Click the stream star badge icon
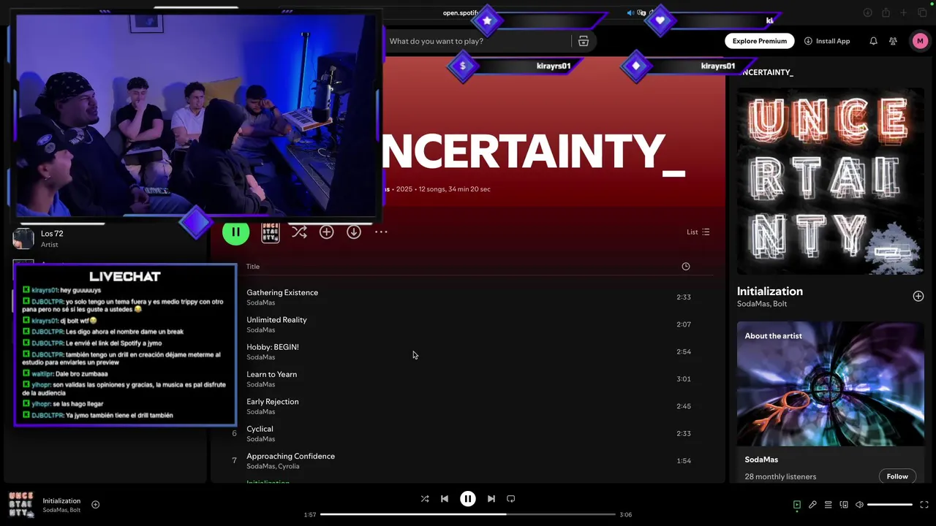The image size is (936, 526). click(x=488, y=20)
